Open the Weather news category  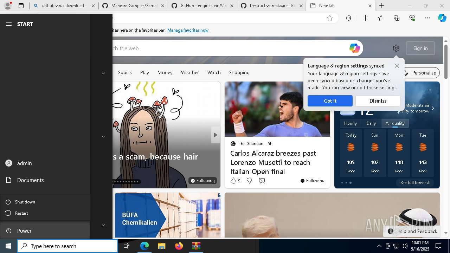point(190,72)
